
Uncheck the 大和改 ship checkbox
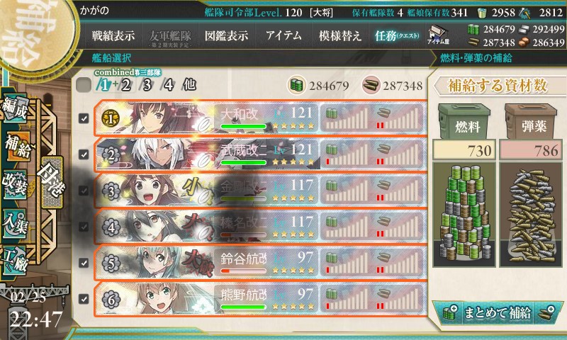point(84,118)
